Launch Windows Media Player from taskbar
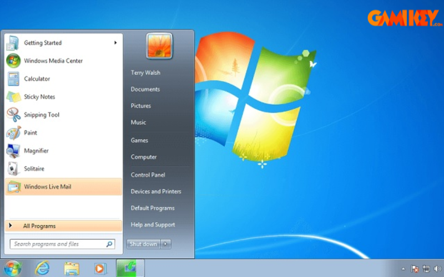Image resolution: width=444 pixels, height=277 pixels. tap(100, 268)
